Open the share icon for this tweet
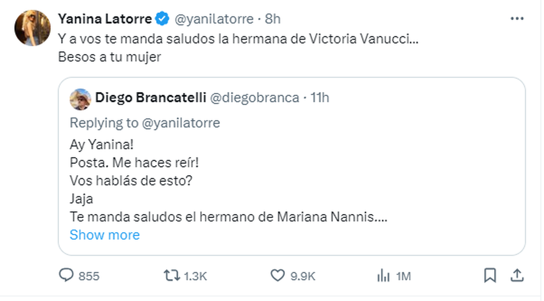 [x=518, y=276]
